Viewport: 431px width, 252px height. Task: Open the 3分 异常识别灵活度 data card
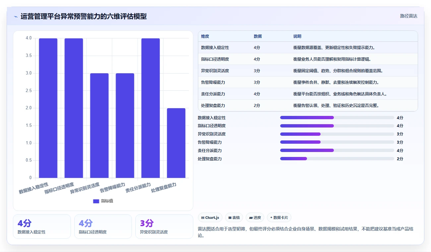point(164,227)
